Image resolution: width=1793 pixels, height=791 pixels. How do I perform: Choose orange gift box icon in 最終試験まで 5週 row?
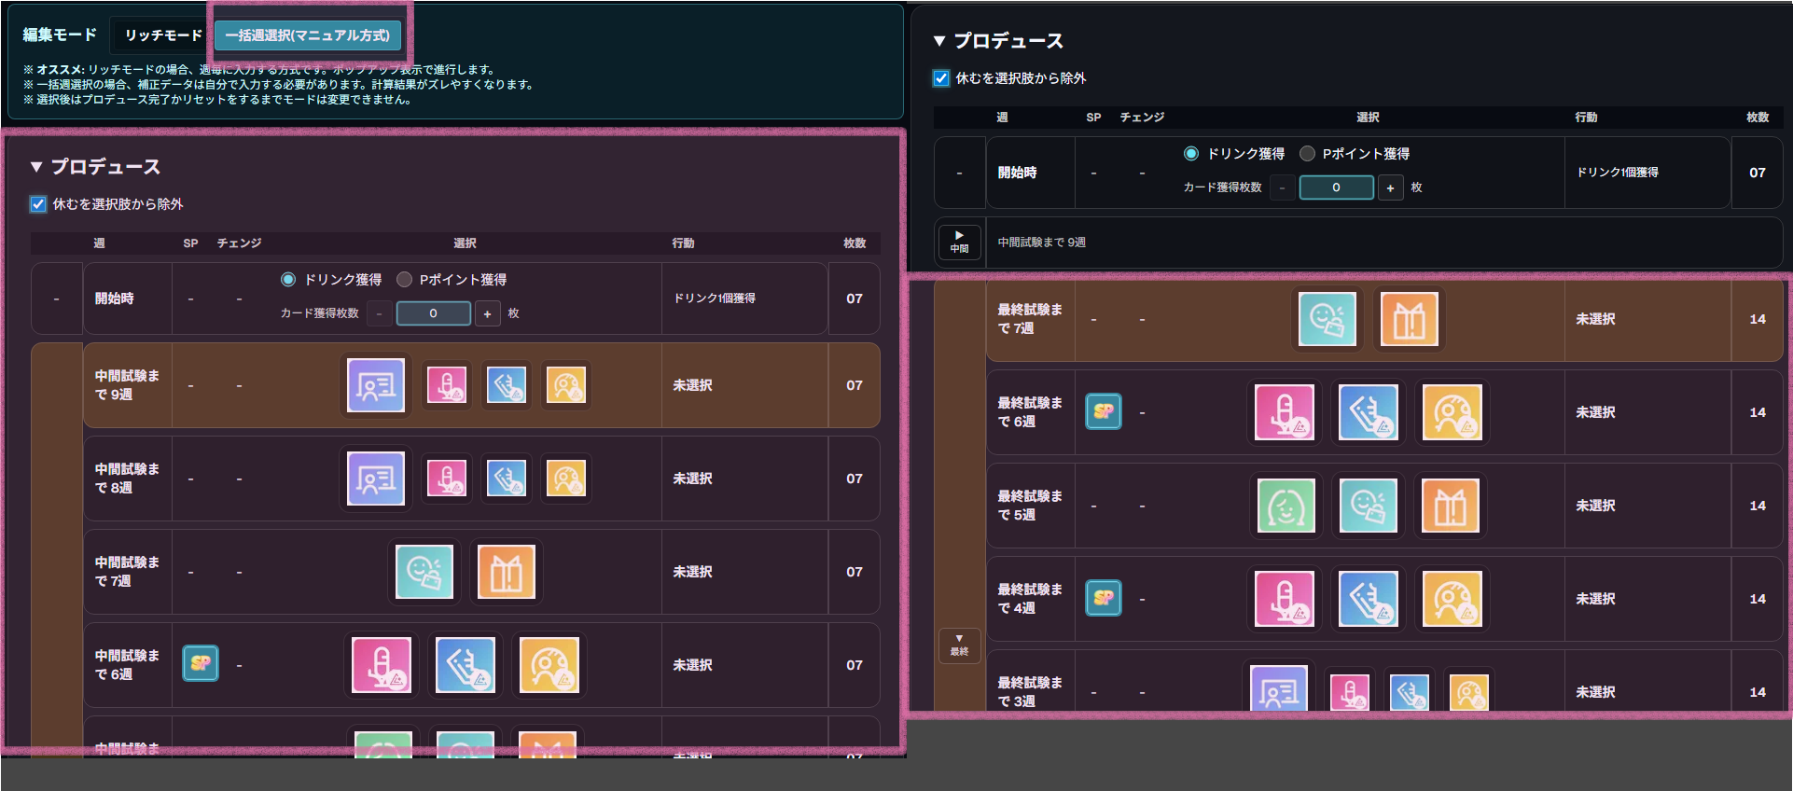[x=1451, y=506]
